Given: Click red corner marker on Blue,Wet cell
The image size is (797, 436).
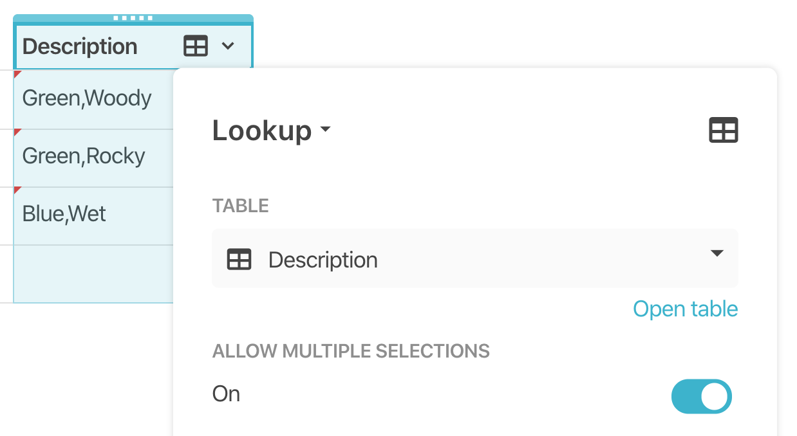Looking at the screenshot, I should click(x=17, y=190).
